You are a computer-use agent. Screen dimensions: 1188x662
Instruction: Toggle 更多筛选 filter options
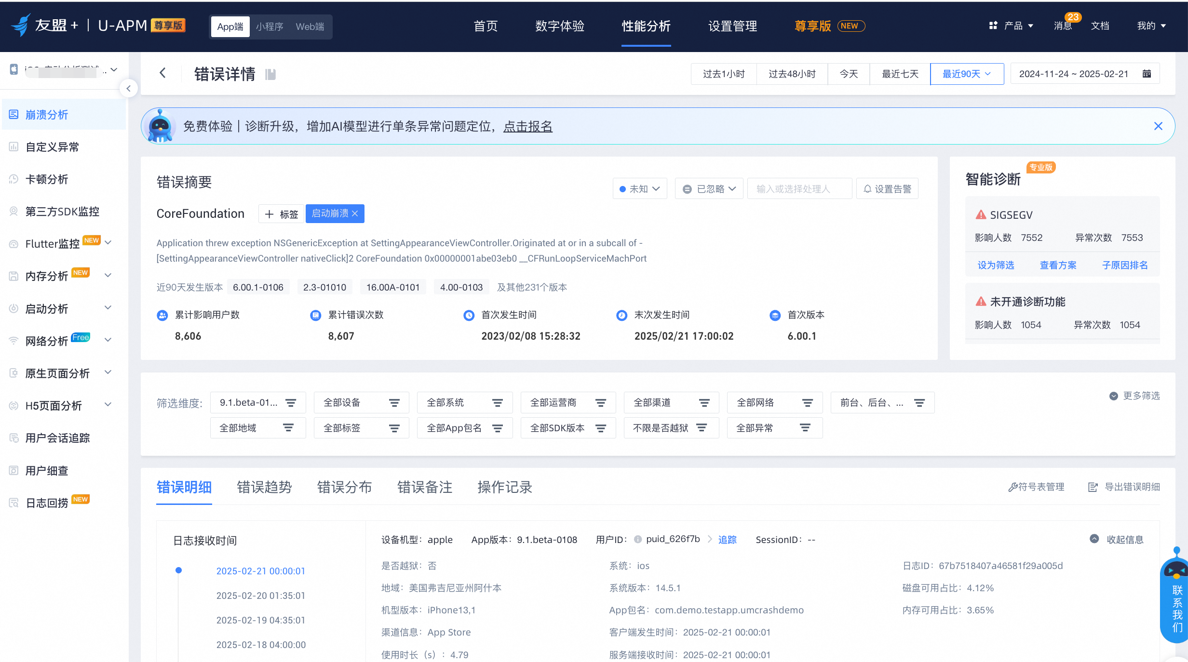(x=1134, y=396)
